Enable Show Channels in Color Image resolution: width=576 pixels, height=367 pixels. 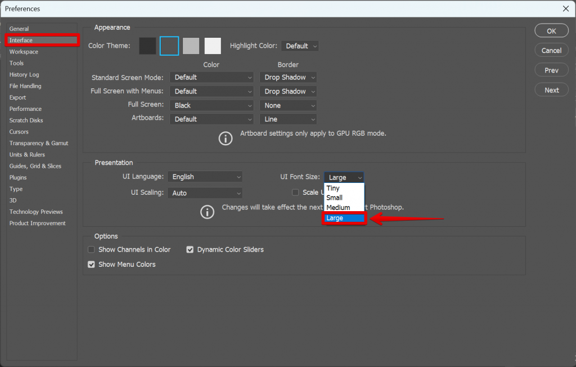[x=91, y=249]
